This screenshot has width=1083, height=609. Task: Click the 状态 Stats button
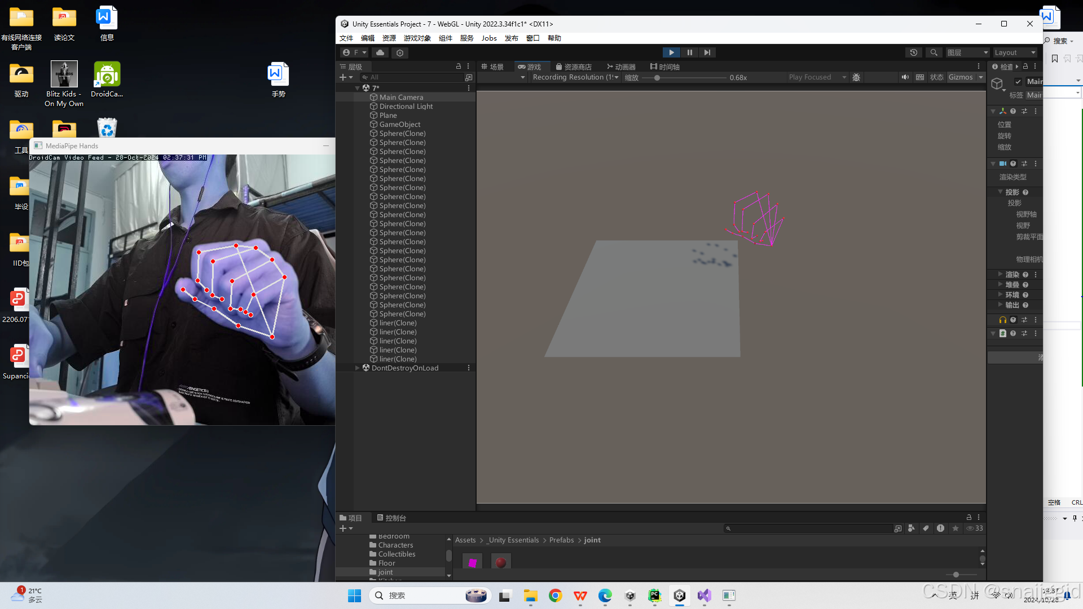click(936, 77)
